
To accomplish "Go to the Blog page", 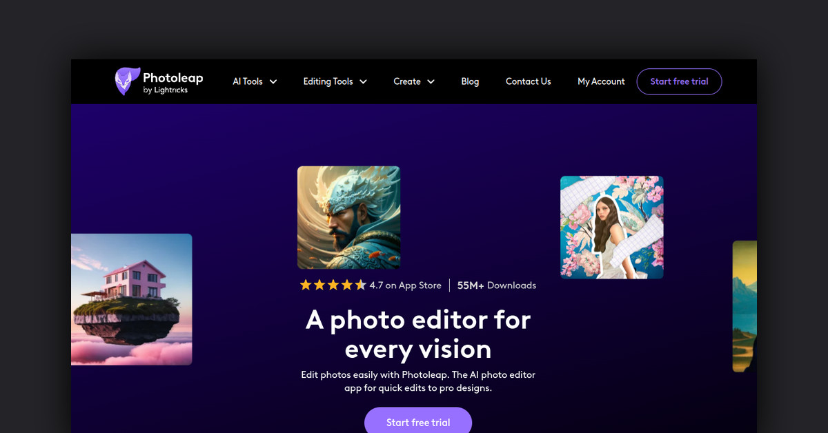I will click(470, 81).
